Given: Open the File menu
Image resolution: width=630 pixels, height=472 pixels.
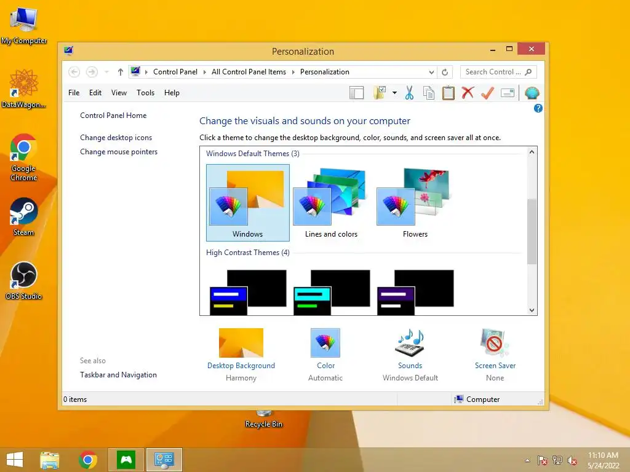Looking at the screenshot, I should [74, 93].
